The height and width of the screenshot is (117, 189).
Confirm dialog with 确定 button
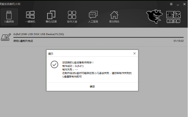point(92,87)
